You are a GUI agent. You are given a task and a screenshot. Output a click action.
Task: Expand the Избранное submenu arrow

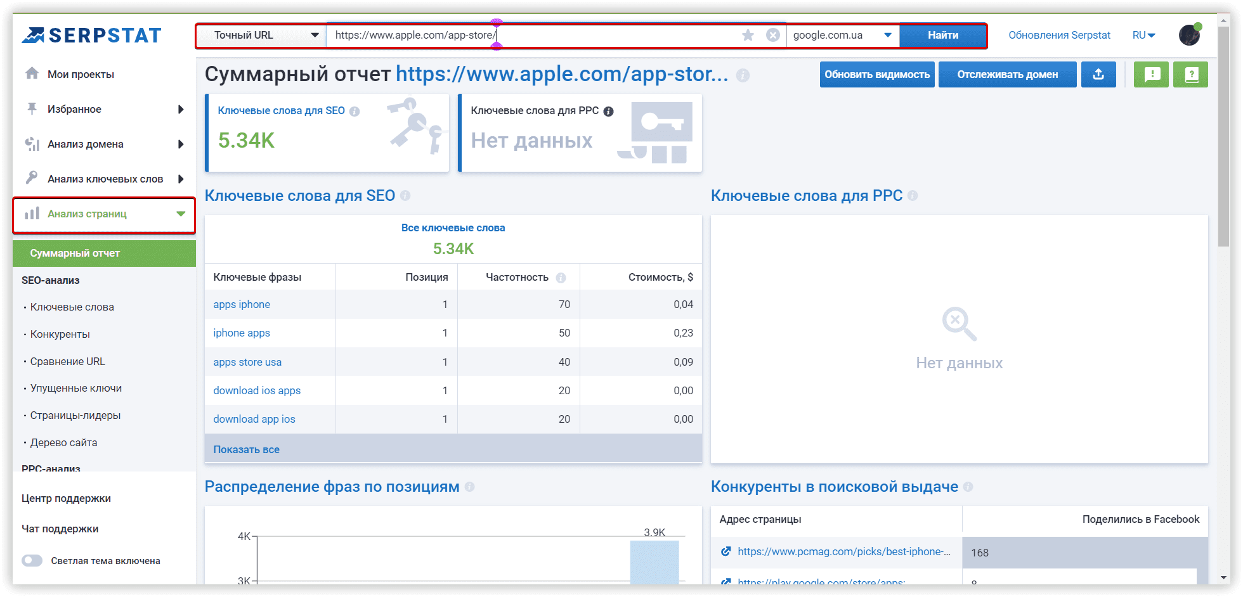tap(181, 109)
